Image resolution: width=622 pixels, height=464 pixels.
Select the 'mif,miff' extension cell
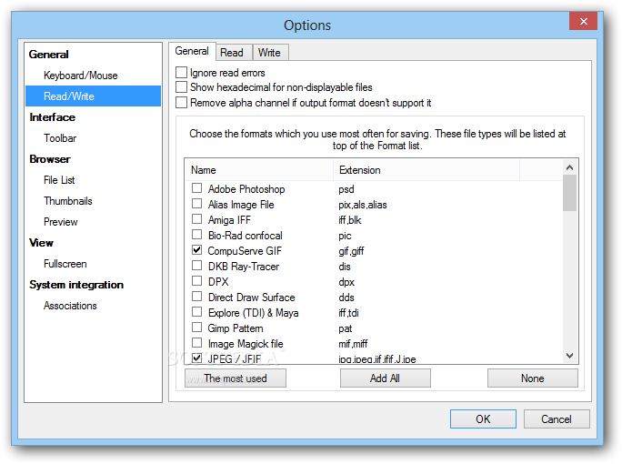pos(353,344)
